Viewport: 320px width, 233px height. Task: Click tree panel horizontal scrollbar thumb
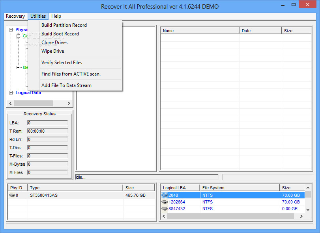point(33,104)
